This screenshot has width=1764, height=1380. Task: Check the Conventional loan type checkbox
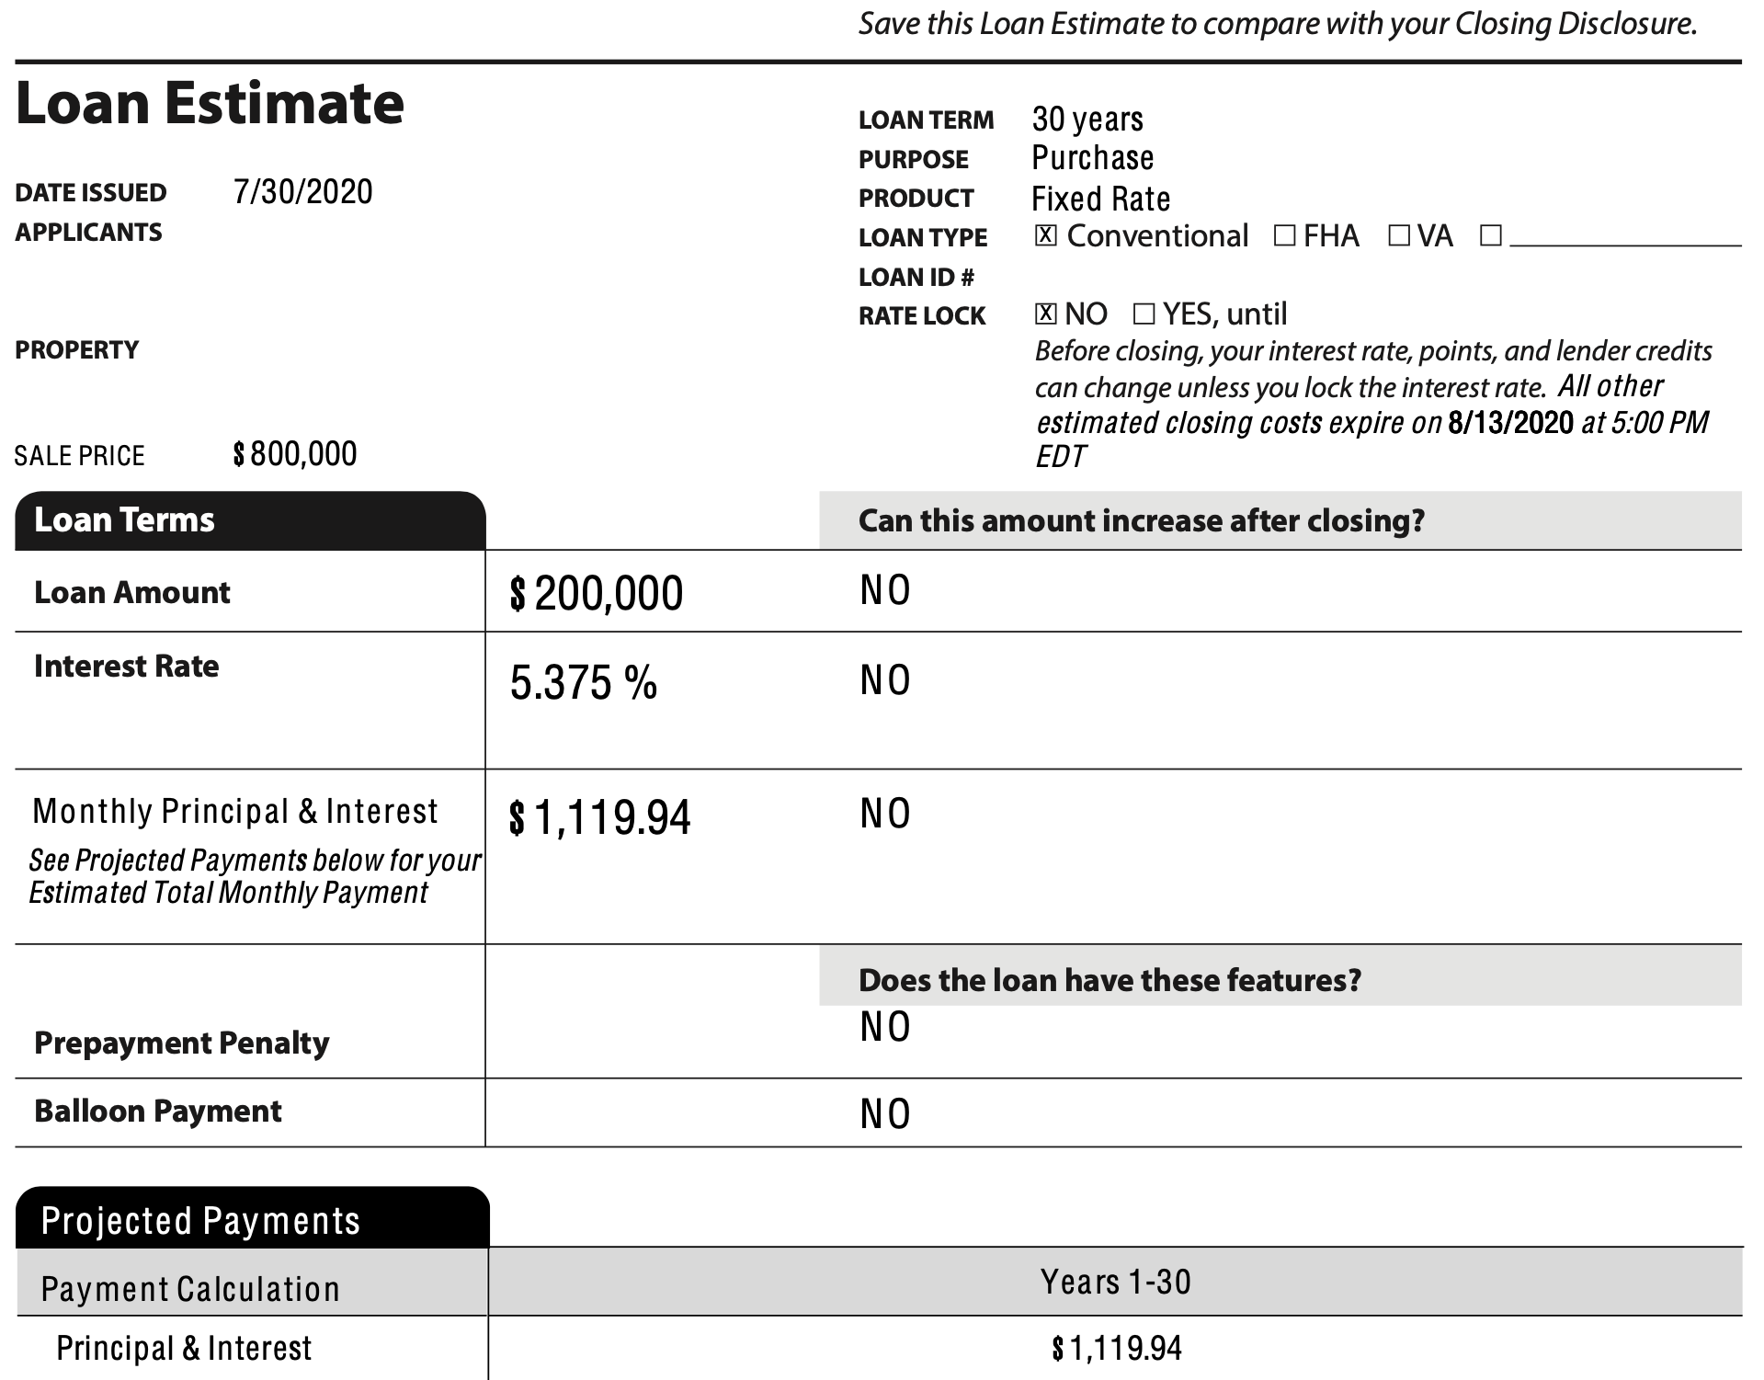point(1045,236)
